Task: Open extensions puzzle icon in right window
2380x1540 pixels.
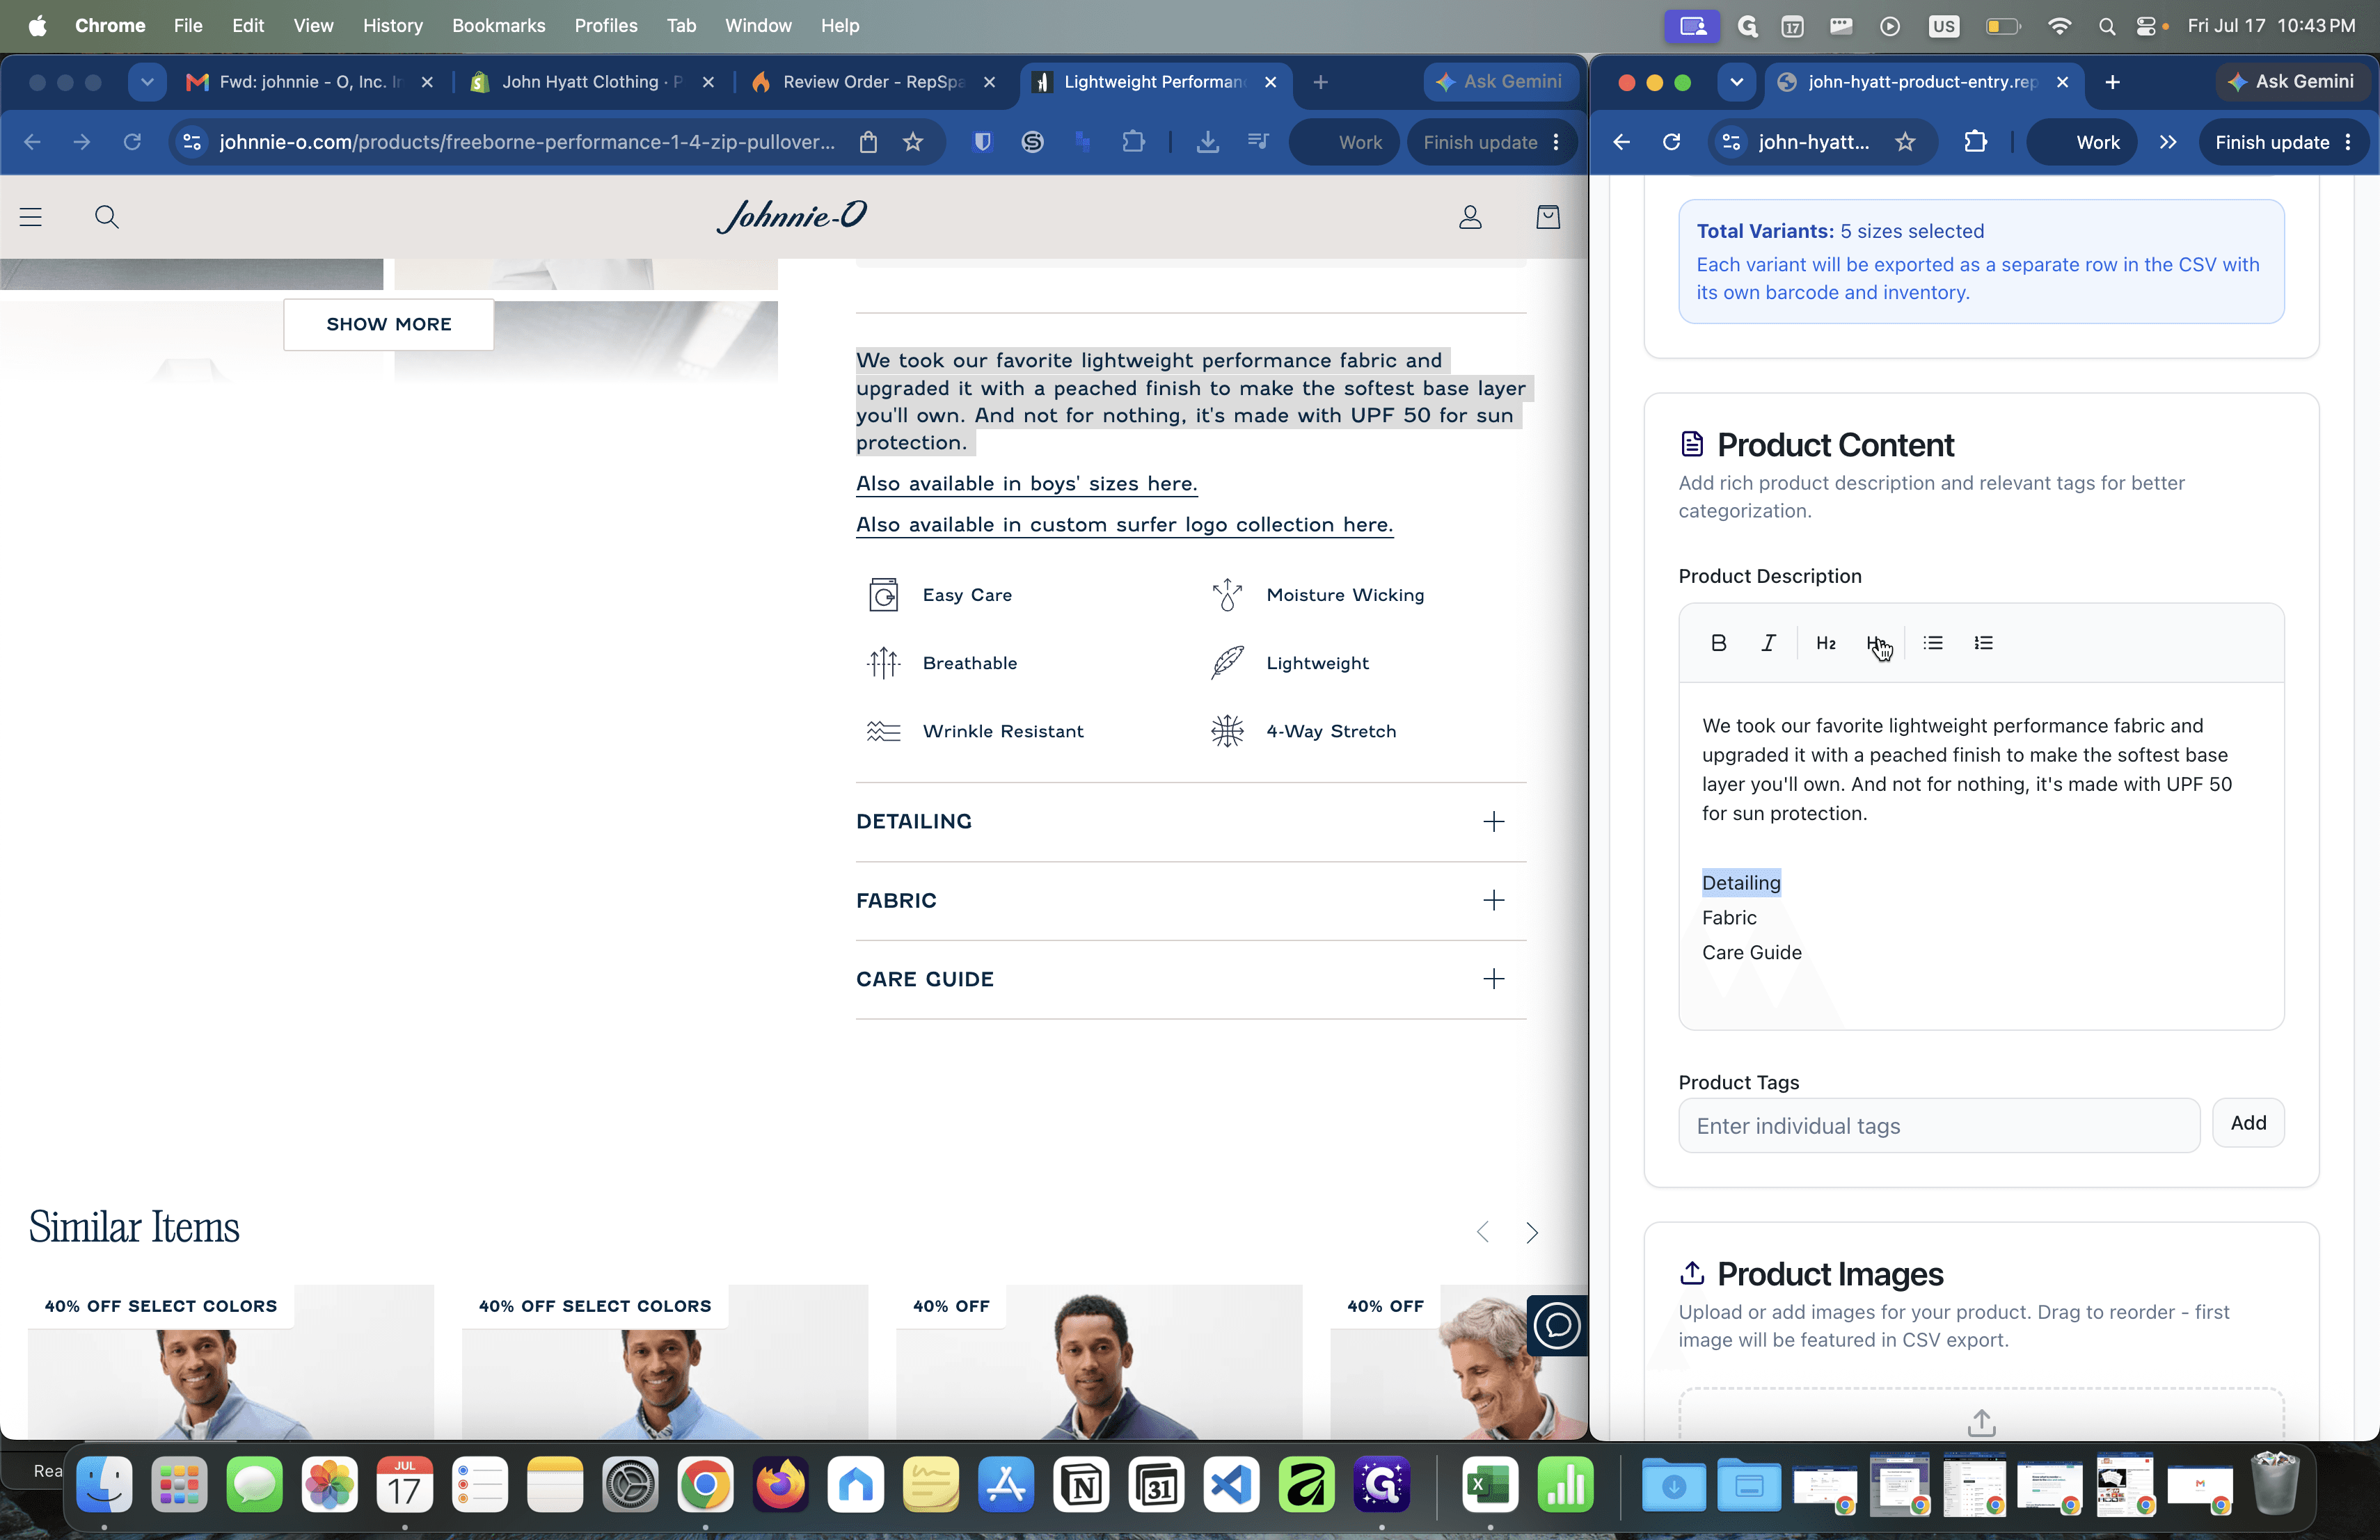Action: [1976, 142]
